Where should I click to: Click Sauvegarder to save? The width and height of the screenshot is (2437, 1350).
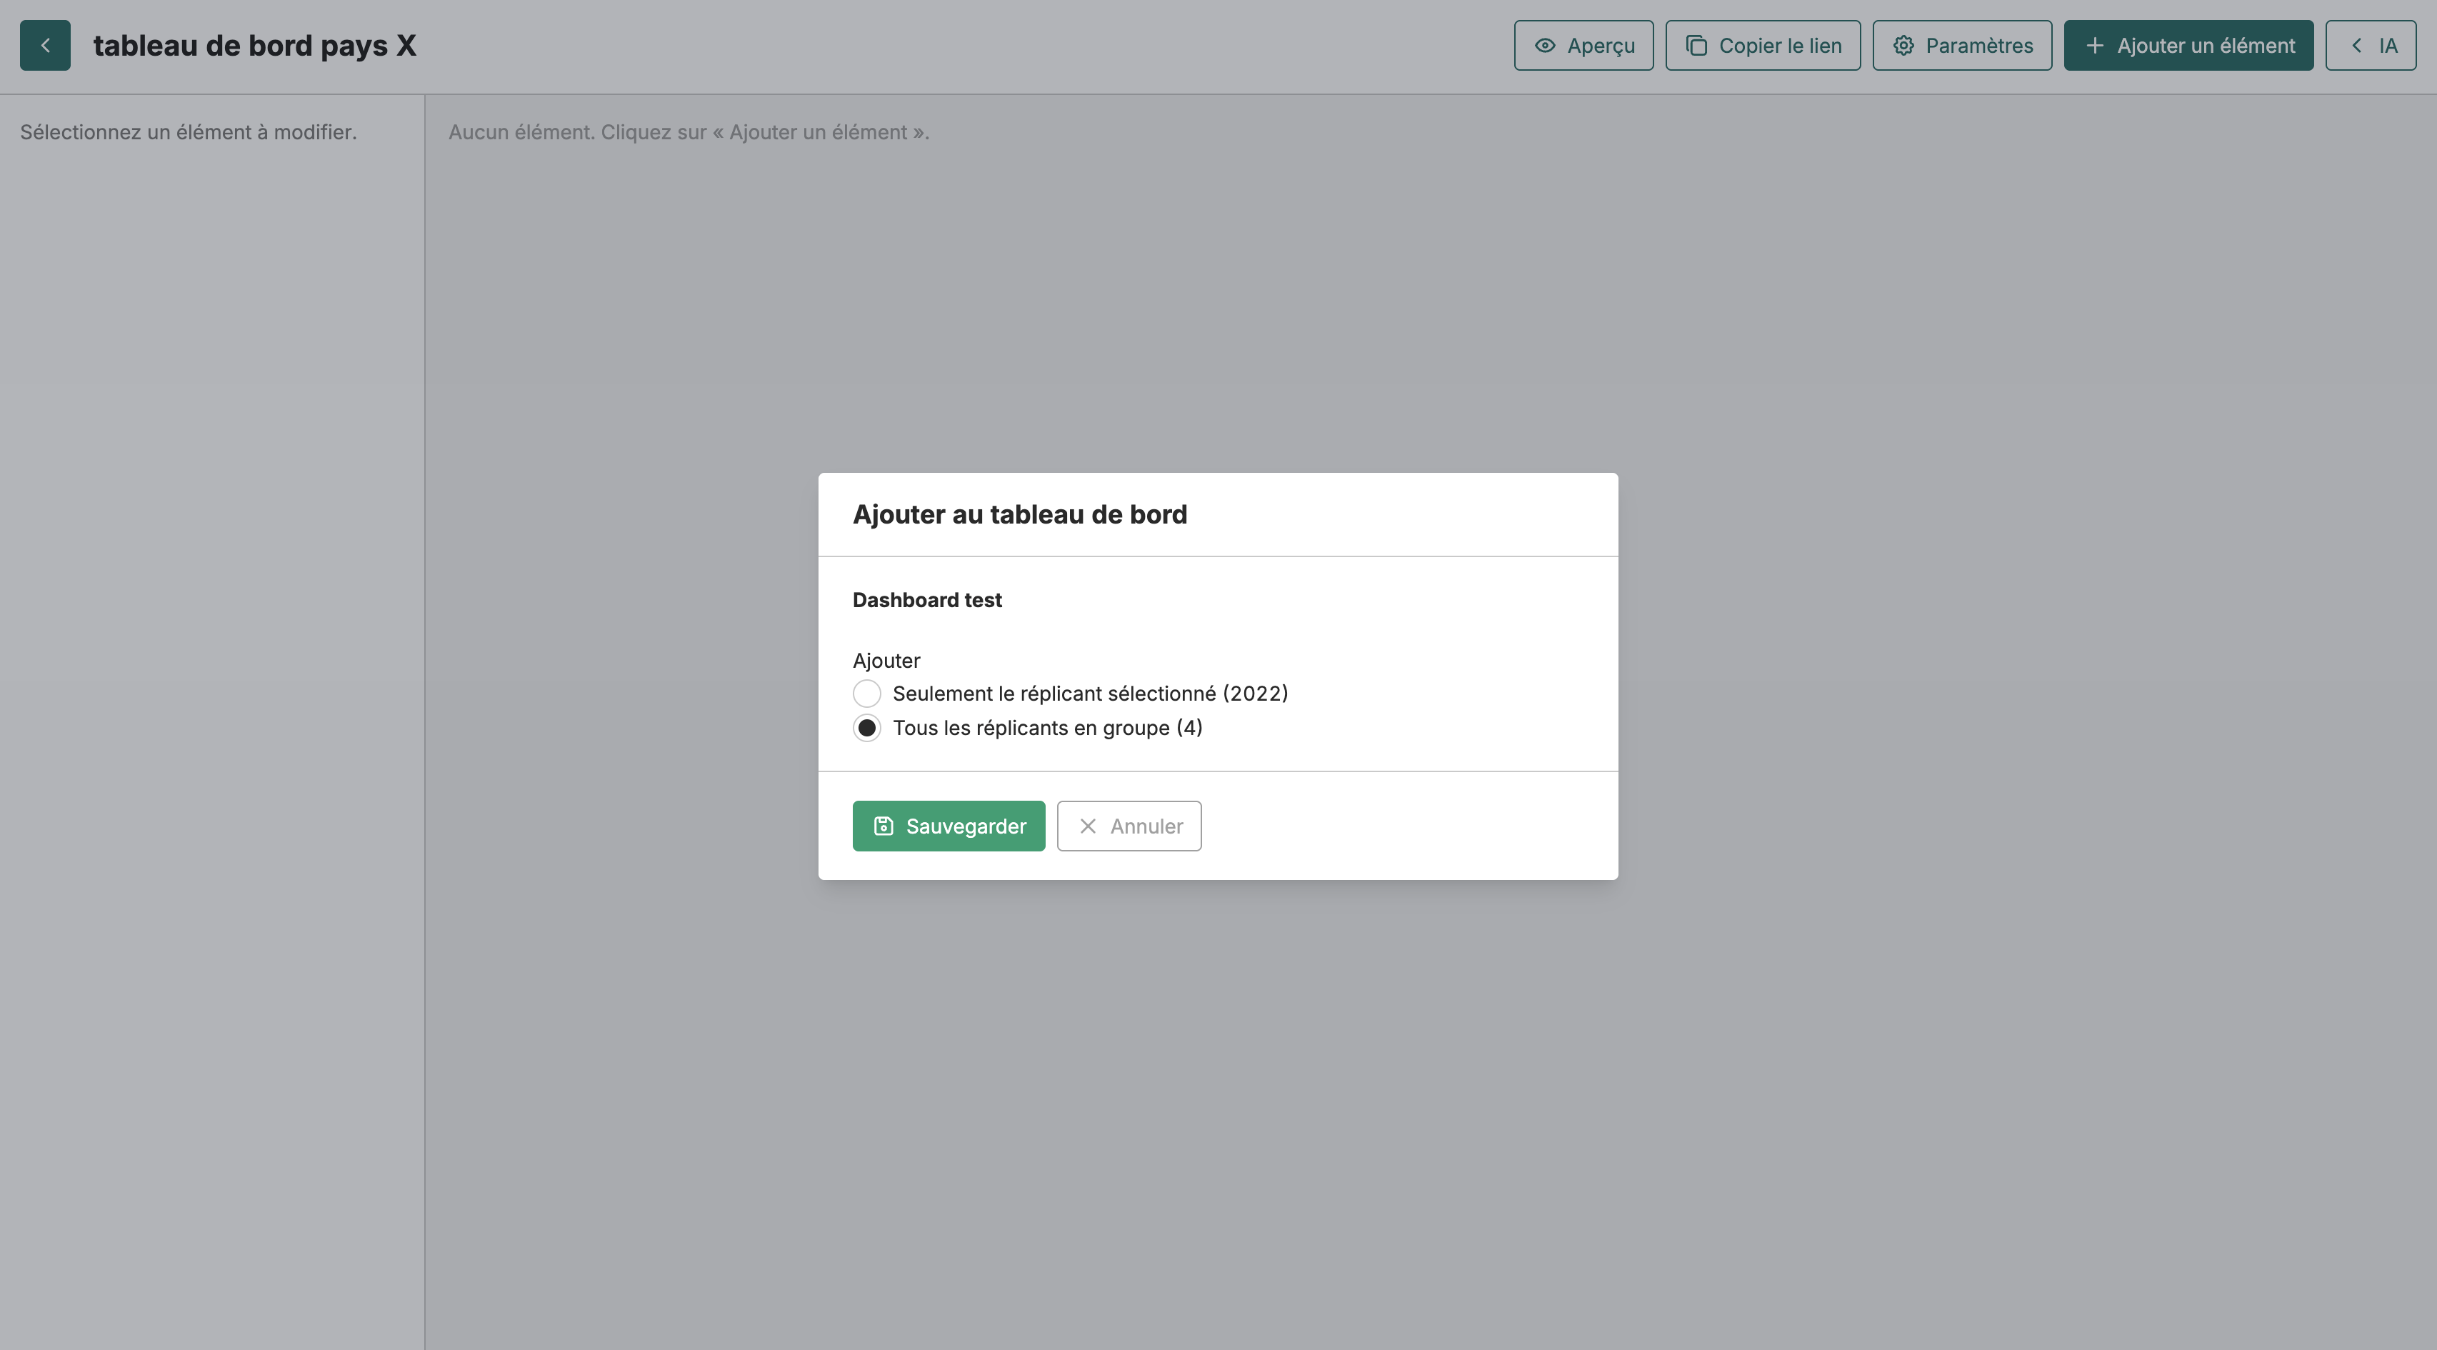pos(948,826)
